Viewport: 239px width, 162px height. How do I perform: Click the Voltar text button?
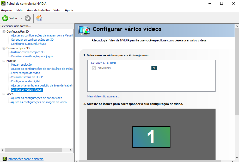(x=13, y=18)
